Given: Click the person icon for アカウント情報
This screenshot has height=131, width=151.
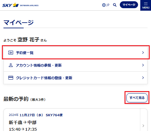Looking at the screenshot, I should [x=11, y=65].
